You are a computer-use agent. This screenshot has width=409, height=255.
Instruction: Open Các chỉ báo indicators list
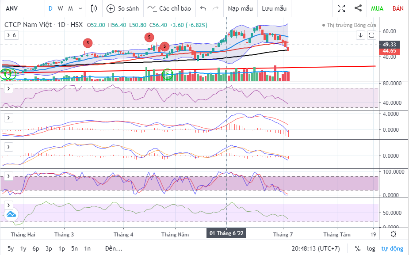pyautogui.click(x=169, y=8)
